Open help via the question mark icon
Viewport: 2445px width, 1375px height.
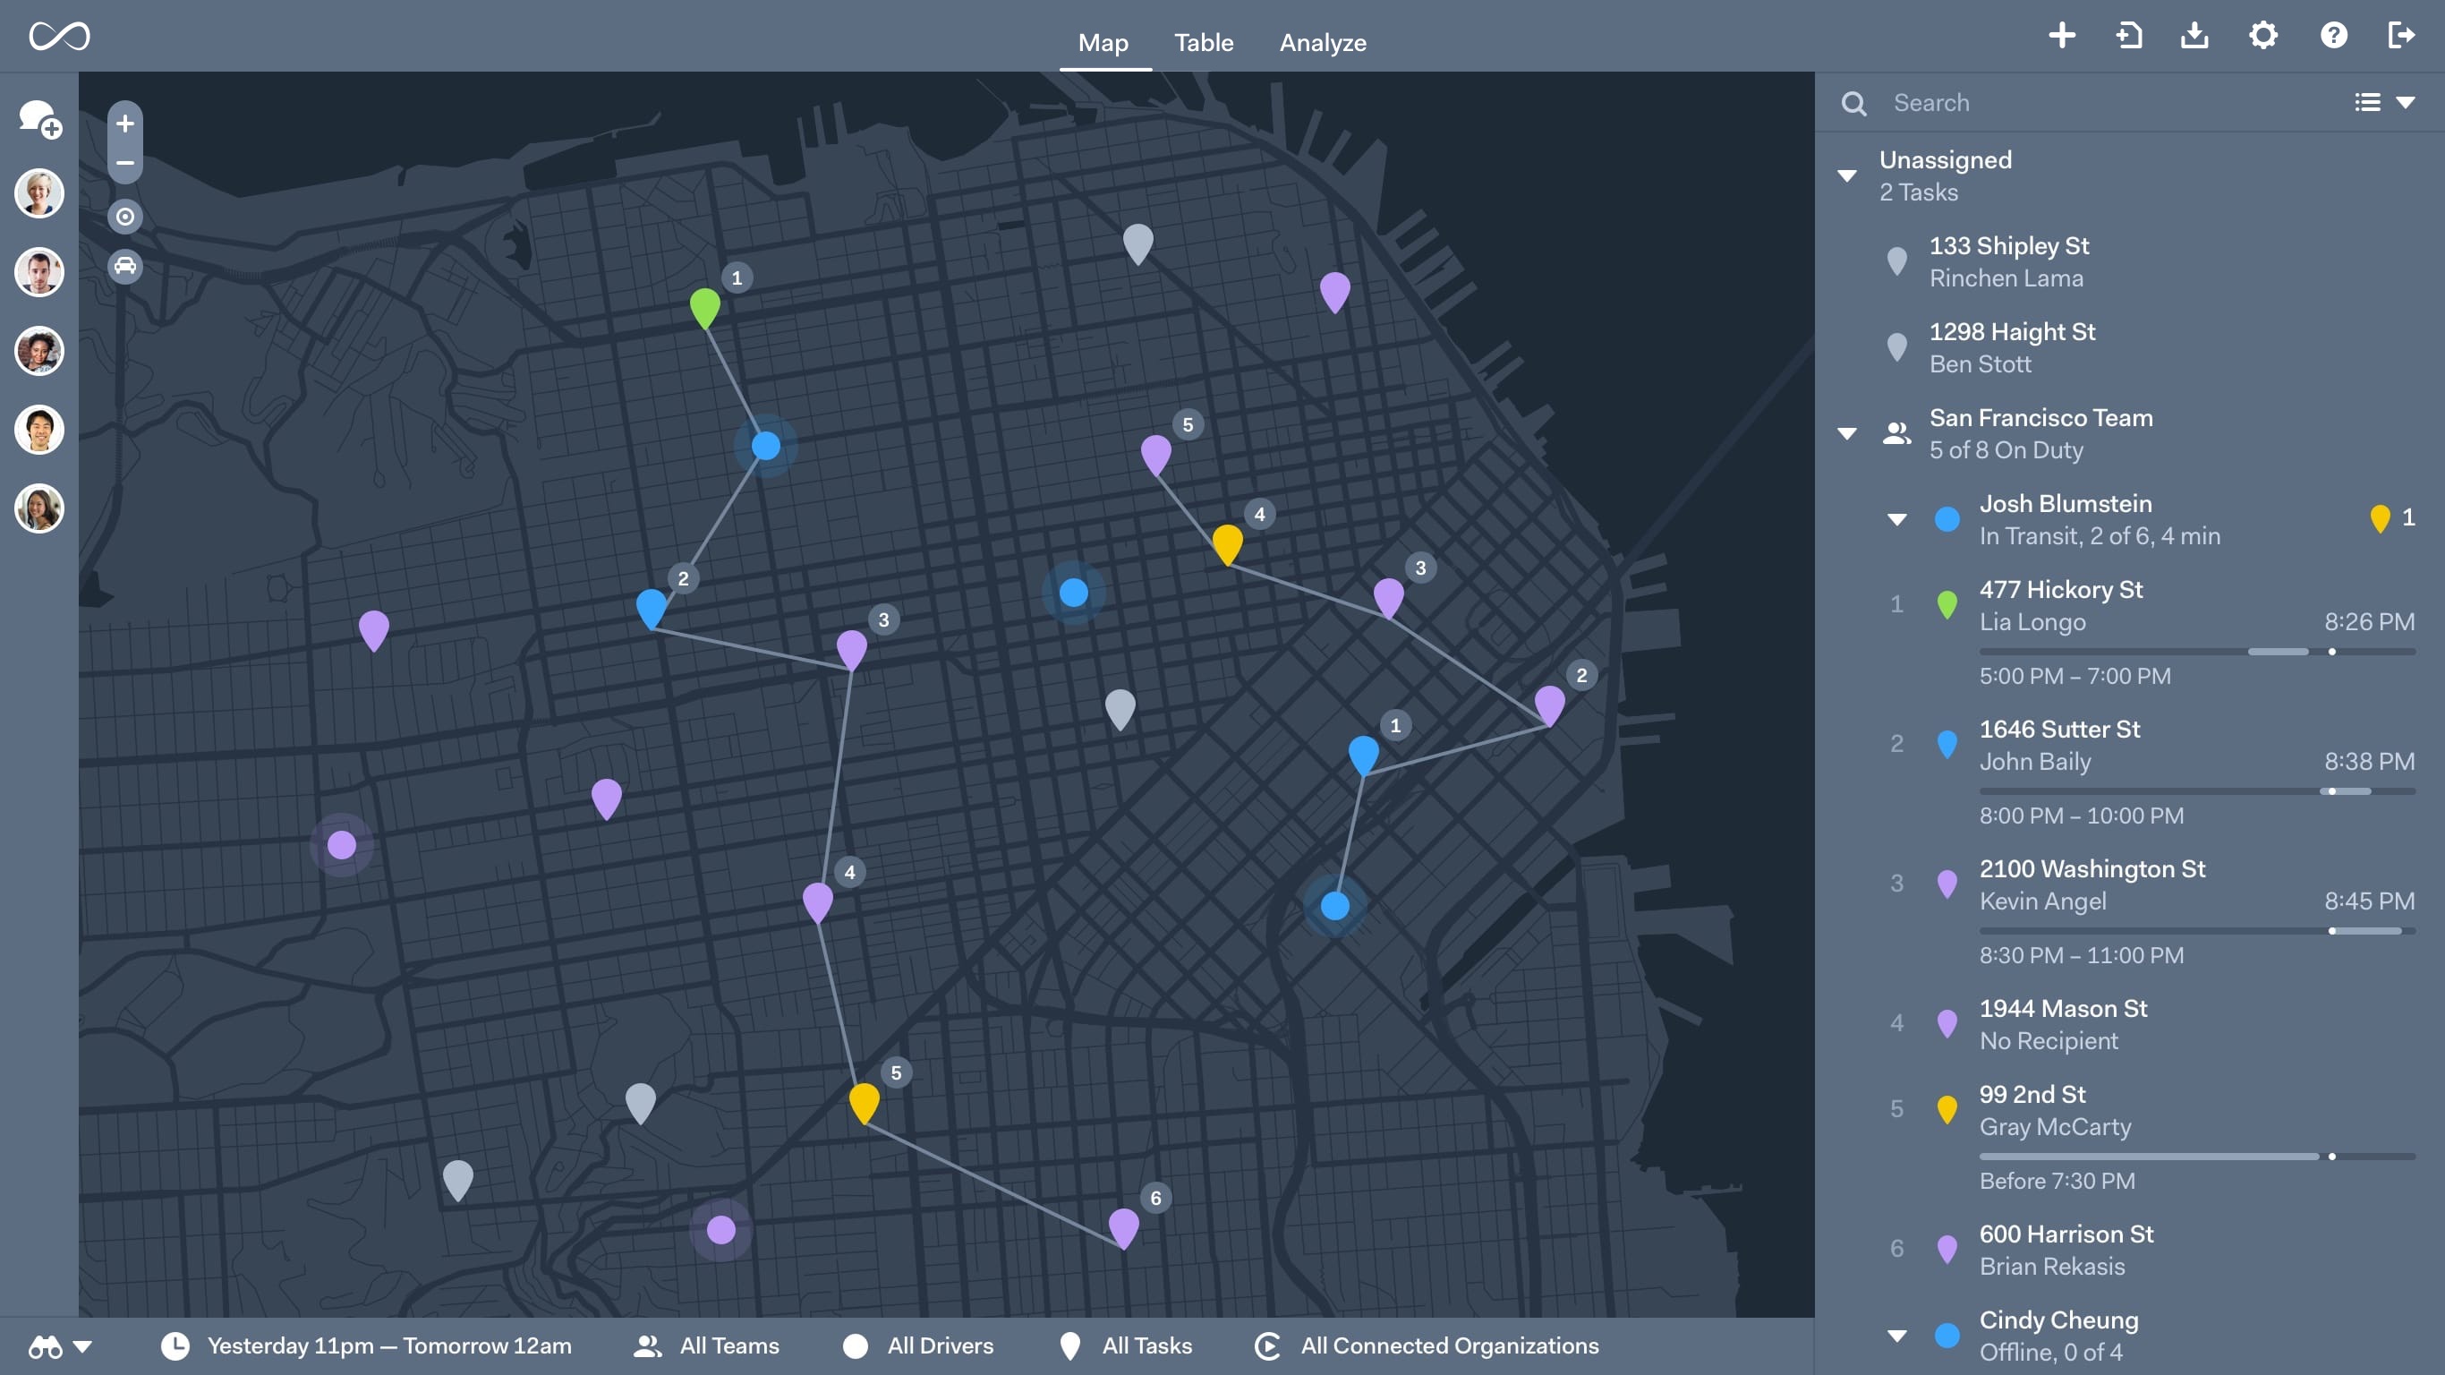(x=2333, y=36)
